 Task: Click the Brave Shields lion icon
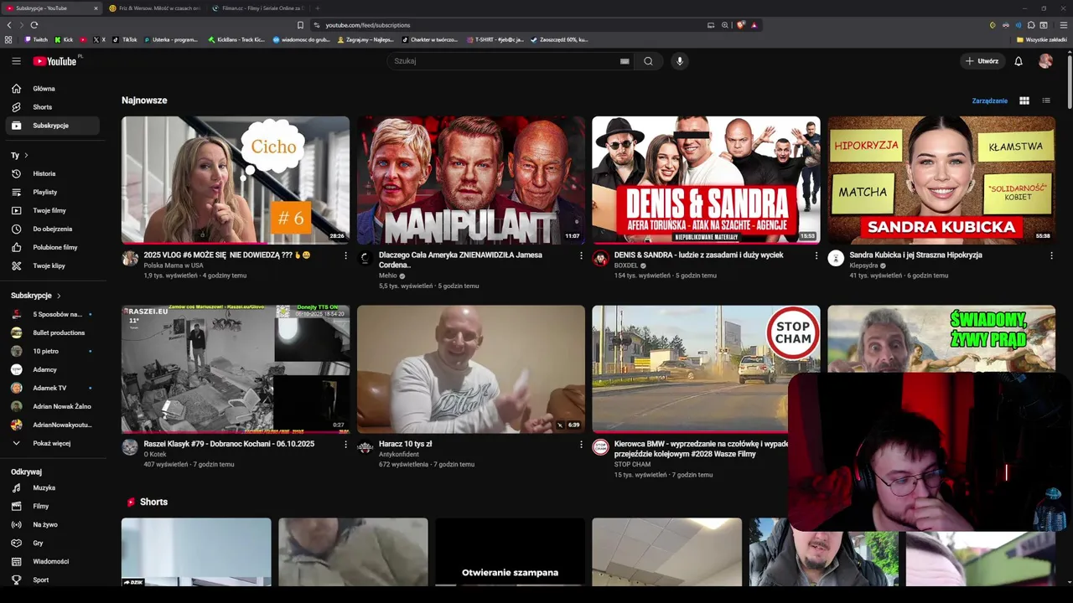[741, 25]
